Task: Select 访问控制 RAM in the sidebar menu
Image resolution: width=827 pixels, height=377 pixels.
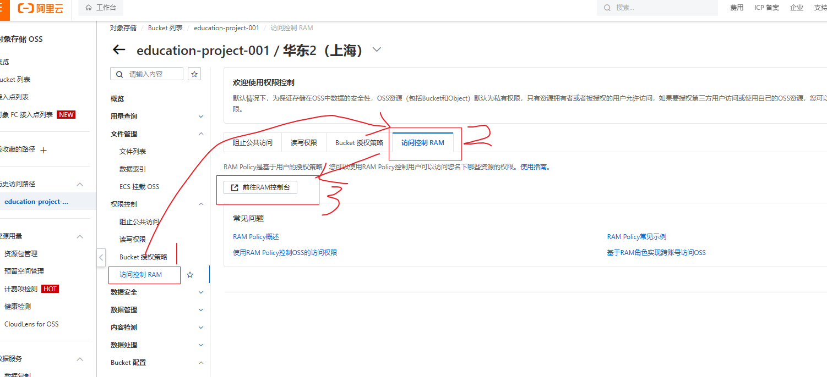Action: 140,275
